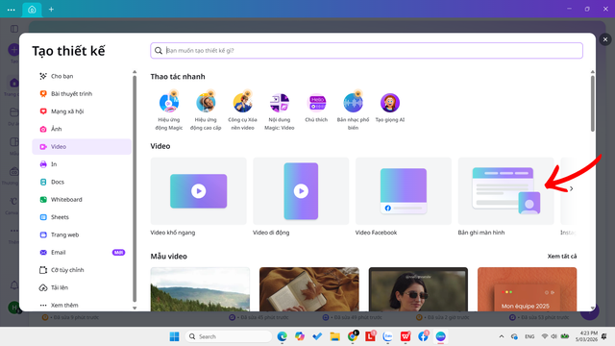
Task: Open the blue checkmark To Do taskbar icon
Action: (317, 336)
